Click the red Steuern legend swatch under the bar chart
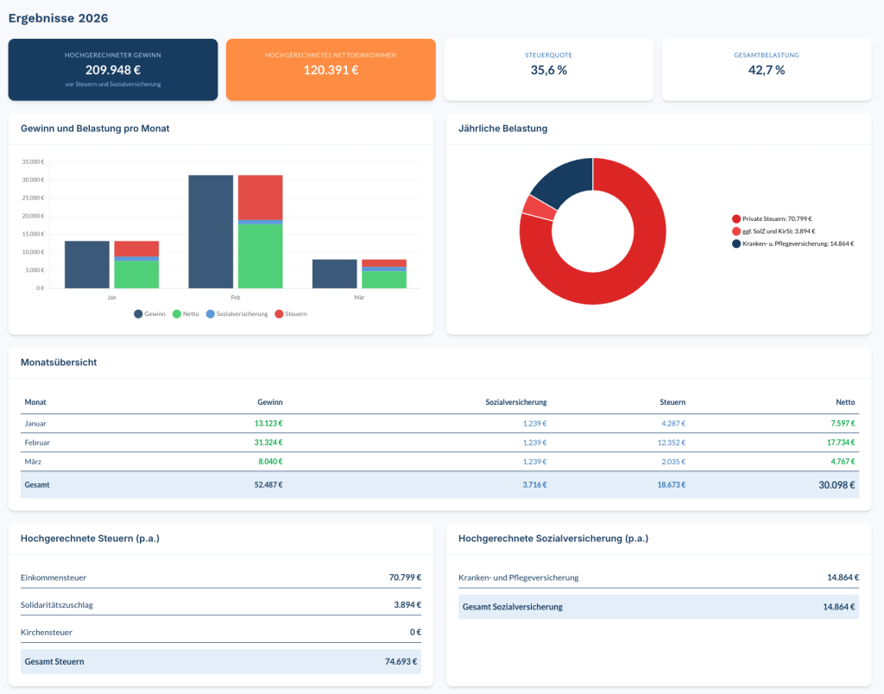The width and height of the screenshot is (884, 694). click(279, 314)
